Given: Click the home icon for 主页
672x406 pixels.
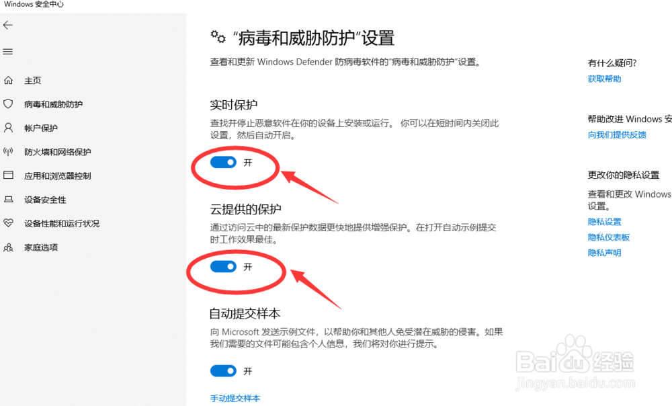Looking at the screenshot, I should point(8,80).
